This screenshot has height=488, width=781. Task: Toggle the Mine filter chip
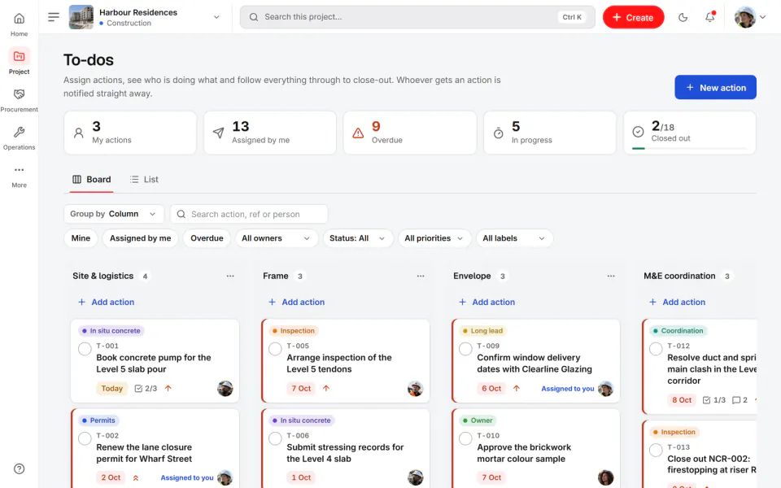[81, 238]
